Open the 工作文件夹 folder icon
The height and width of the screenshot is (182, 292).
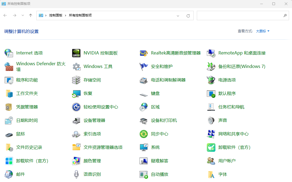9,94
